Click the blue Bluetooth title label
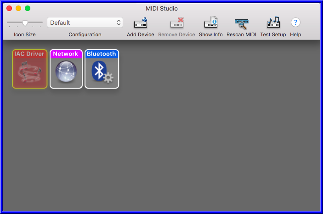The image size is (323, 214). point(102,54)
